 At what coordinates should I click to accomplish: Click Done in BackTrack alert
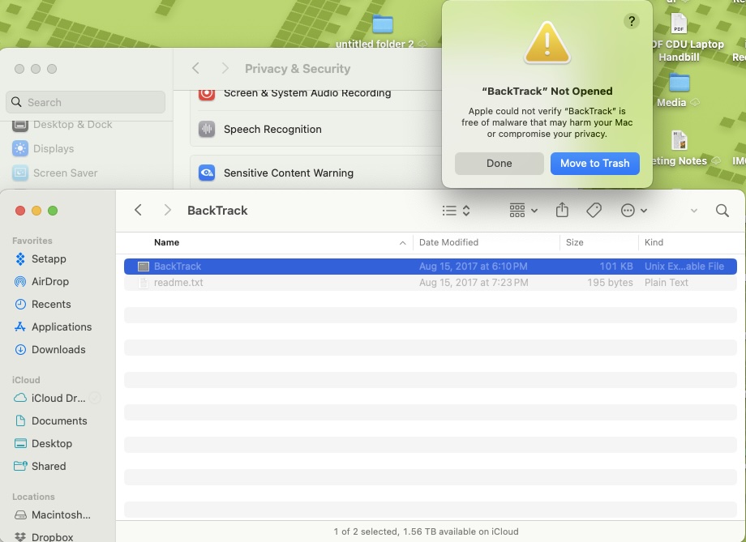[x=499, y=164]
